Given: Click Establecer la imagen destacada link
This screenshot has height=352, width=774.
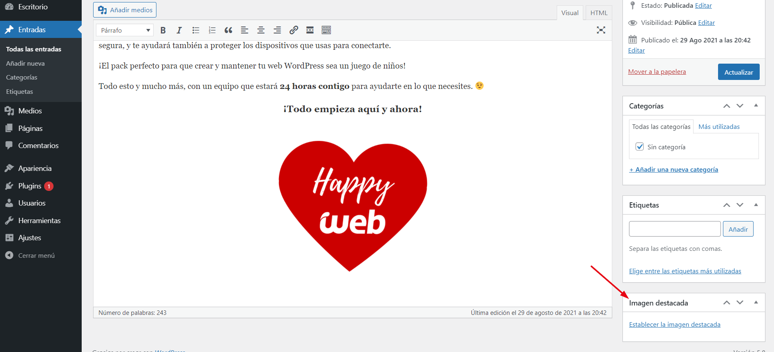Looking at the screenshot, I should click(x=675, y=325).
